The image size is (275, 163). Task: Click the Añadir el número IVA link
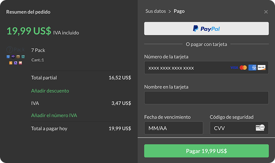(54, 115)
